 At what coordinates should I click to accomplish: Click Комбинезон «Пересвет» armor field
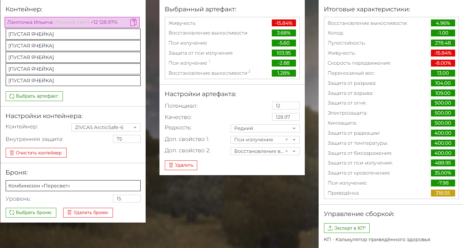coord(73,186)
